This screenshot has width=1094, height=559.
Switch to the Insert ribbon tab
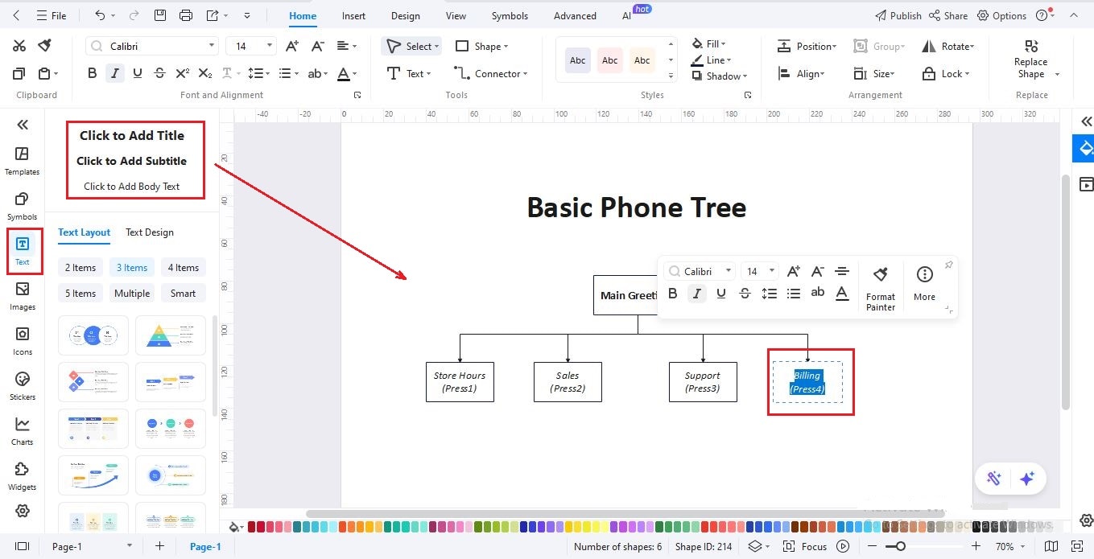click(x=353, y=15)
